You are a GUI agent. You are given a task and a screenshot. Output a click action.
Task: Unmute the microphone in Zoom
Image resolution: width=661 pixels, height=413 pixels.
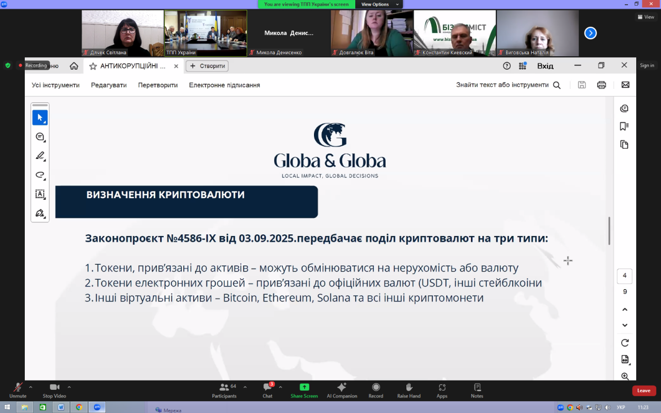pyautogui.click(x=18, y=390)
